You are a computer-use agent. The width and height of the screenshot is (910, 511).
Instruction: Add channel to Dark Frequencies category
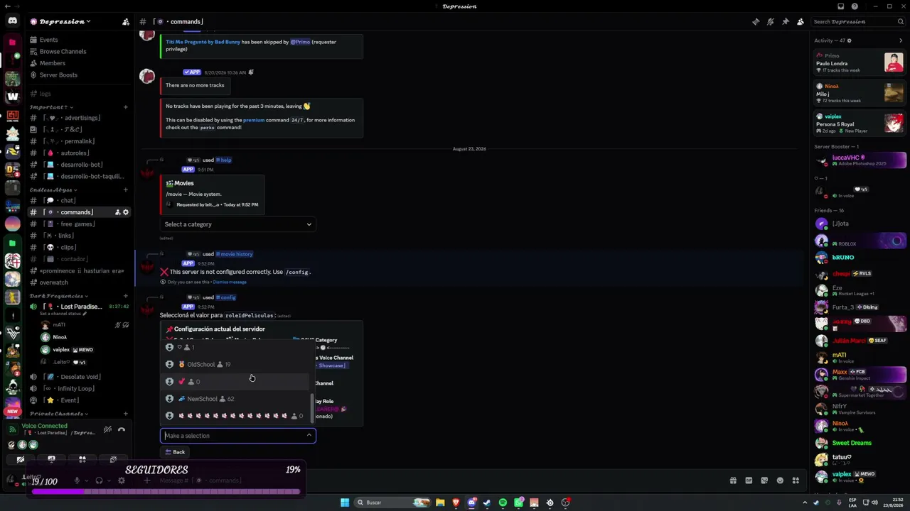click(x=126, y=295)
